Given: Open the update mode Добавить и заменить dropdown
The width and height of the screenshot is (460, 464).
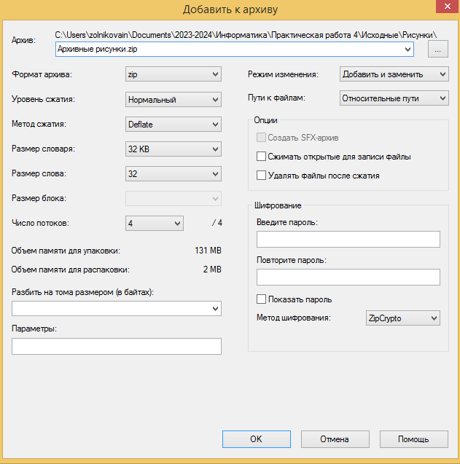Looking at the screenshot, I should [394, 74].
